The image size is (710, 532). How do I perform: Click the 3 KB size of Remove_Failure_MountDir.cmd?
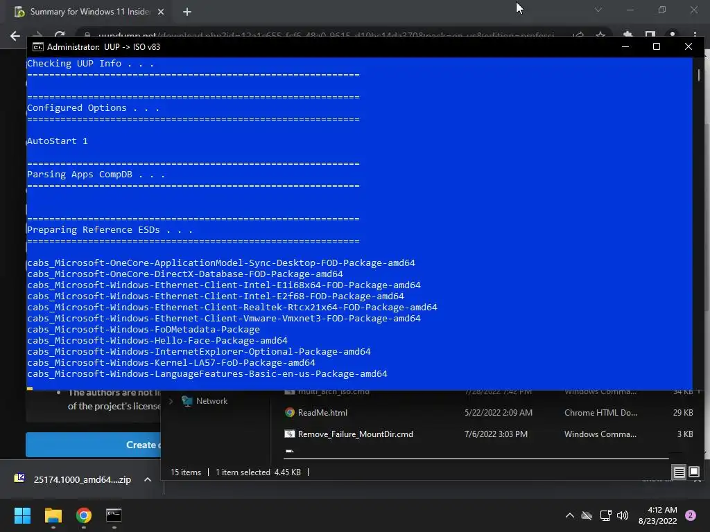(x=685, y=434)
